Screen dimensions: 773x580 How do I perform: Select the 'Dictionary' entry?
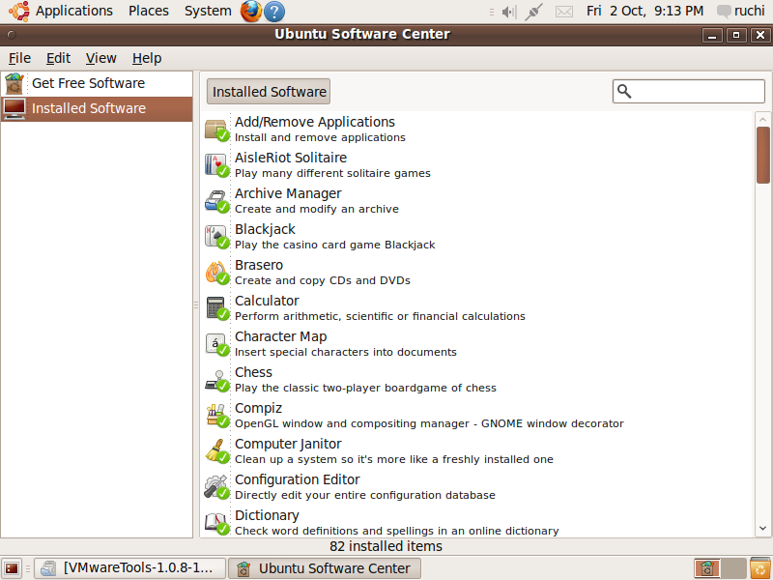tap(478, 522)
